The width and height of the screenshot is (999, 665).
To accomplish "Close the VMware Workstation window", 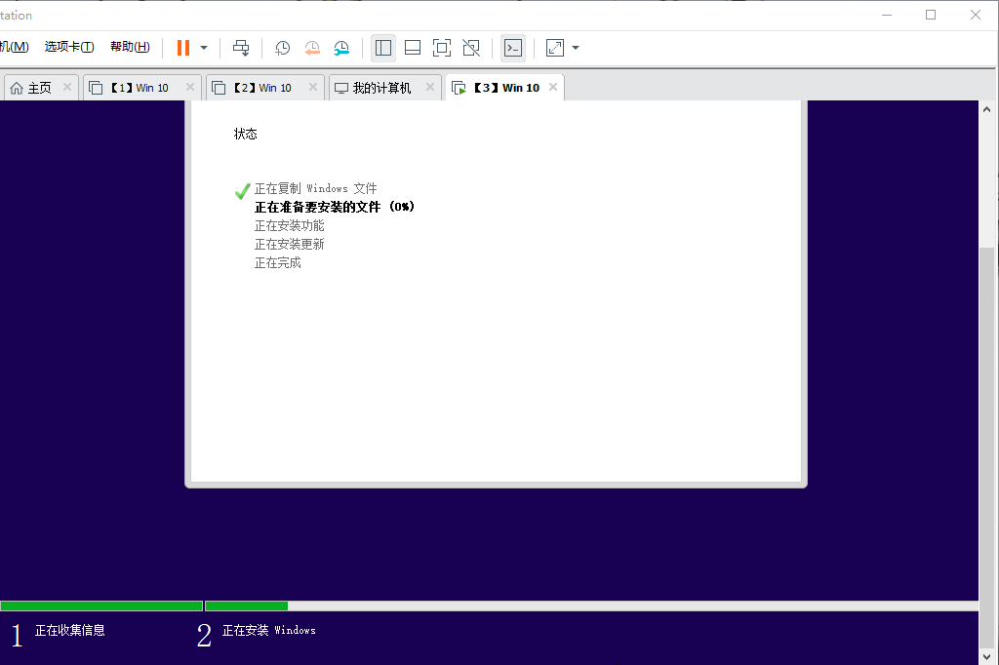I will pyautogui.click(x=976, y=15).
